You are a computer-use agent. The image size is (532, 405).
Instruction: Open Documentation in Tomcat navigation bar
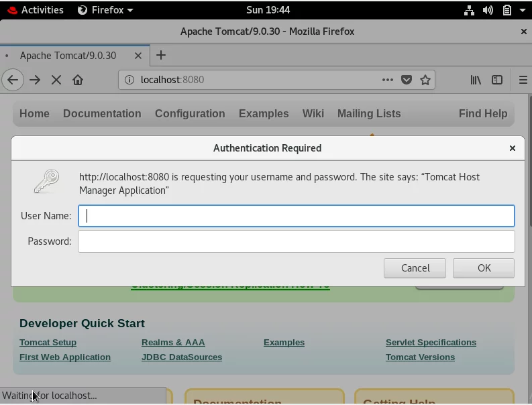102,113
